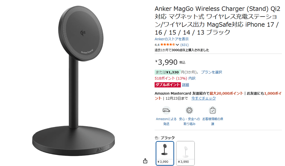285x166 pixels.
Task: Click the または¥1,330 monthly payment badge
Action: pyautogui.click(x=167, y=72)
